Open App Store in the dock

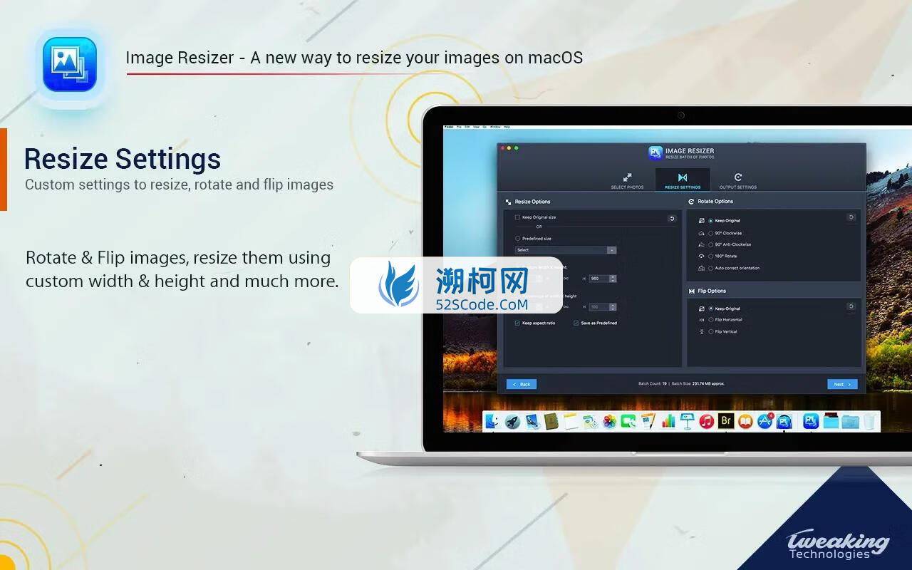click(765, 421)
